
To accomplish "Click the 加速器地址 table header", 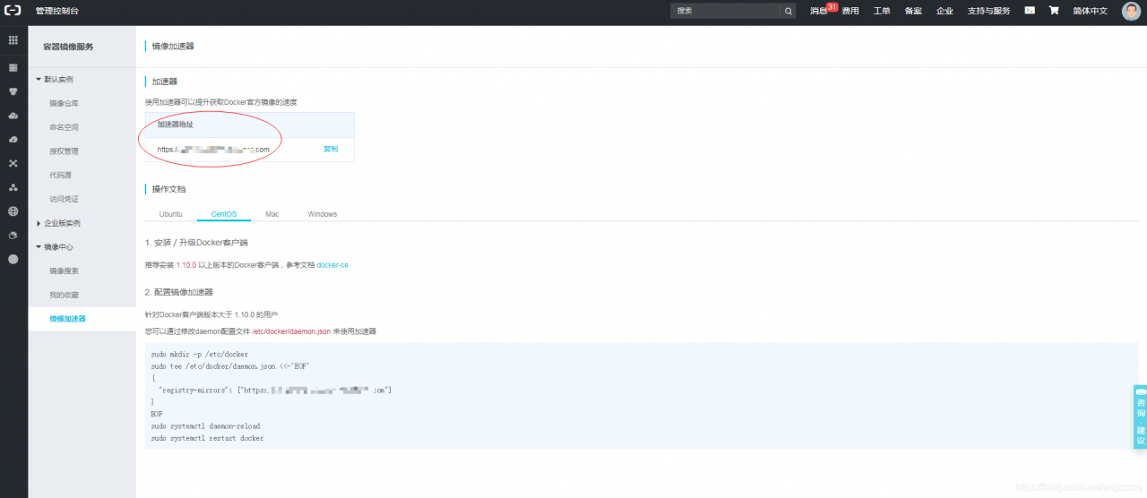I will click(176, 124).
